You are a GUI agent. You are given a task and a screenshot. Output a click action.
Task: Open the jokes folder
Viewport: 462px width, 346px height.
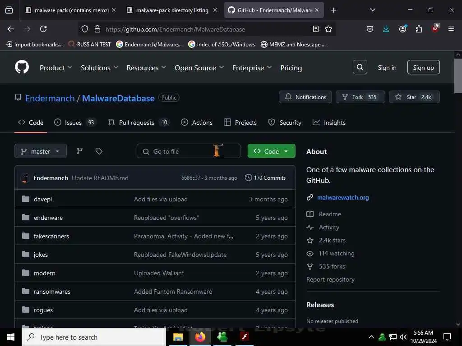coord(41,255)
